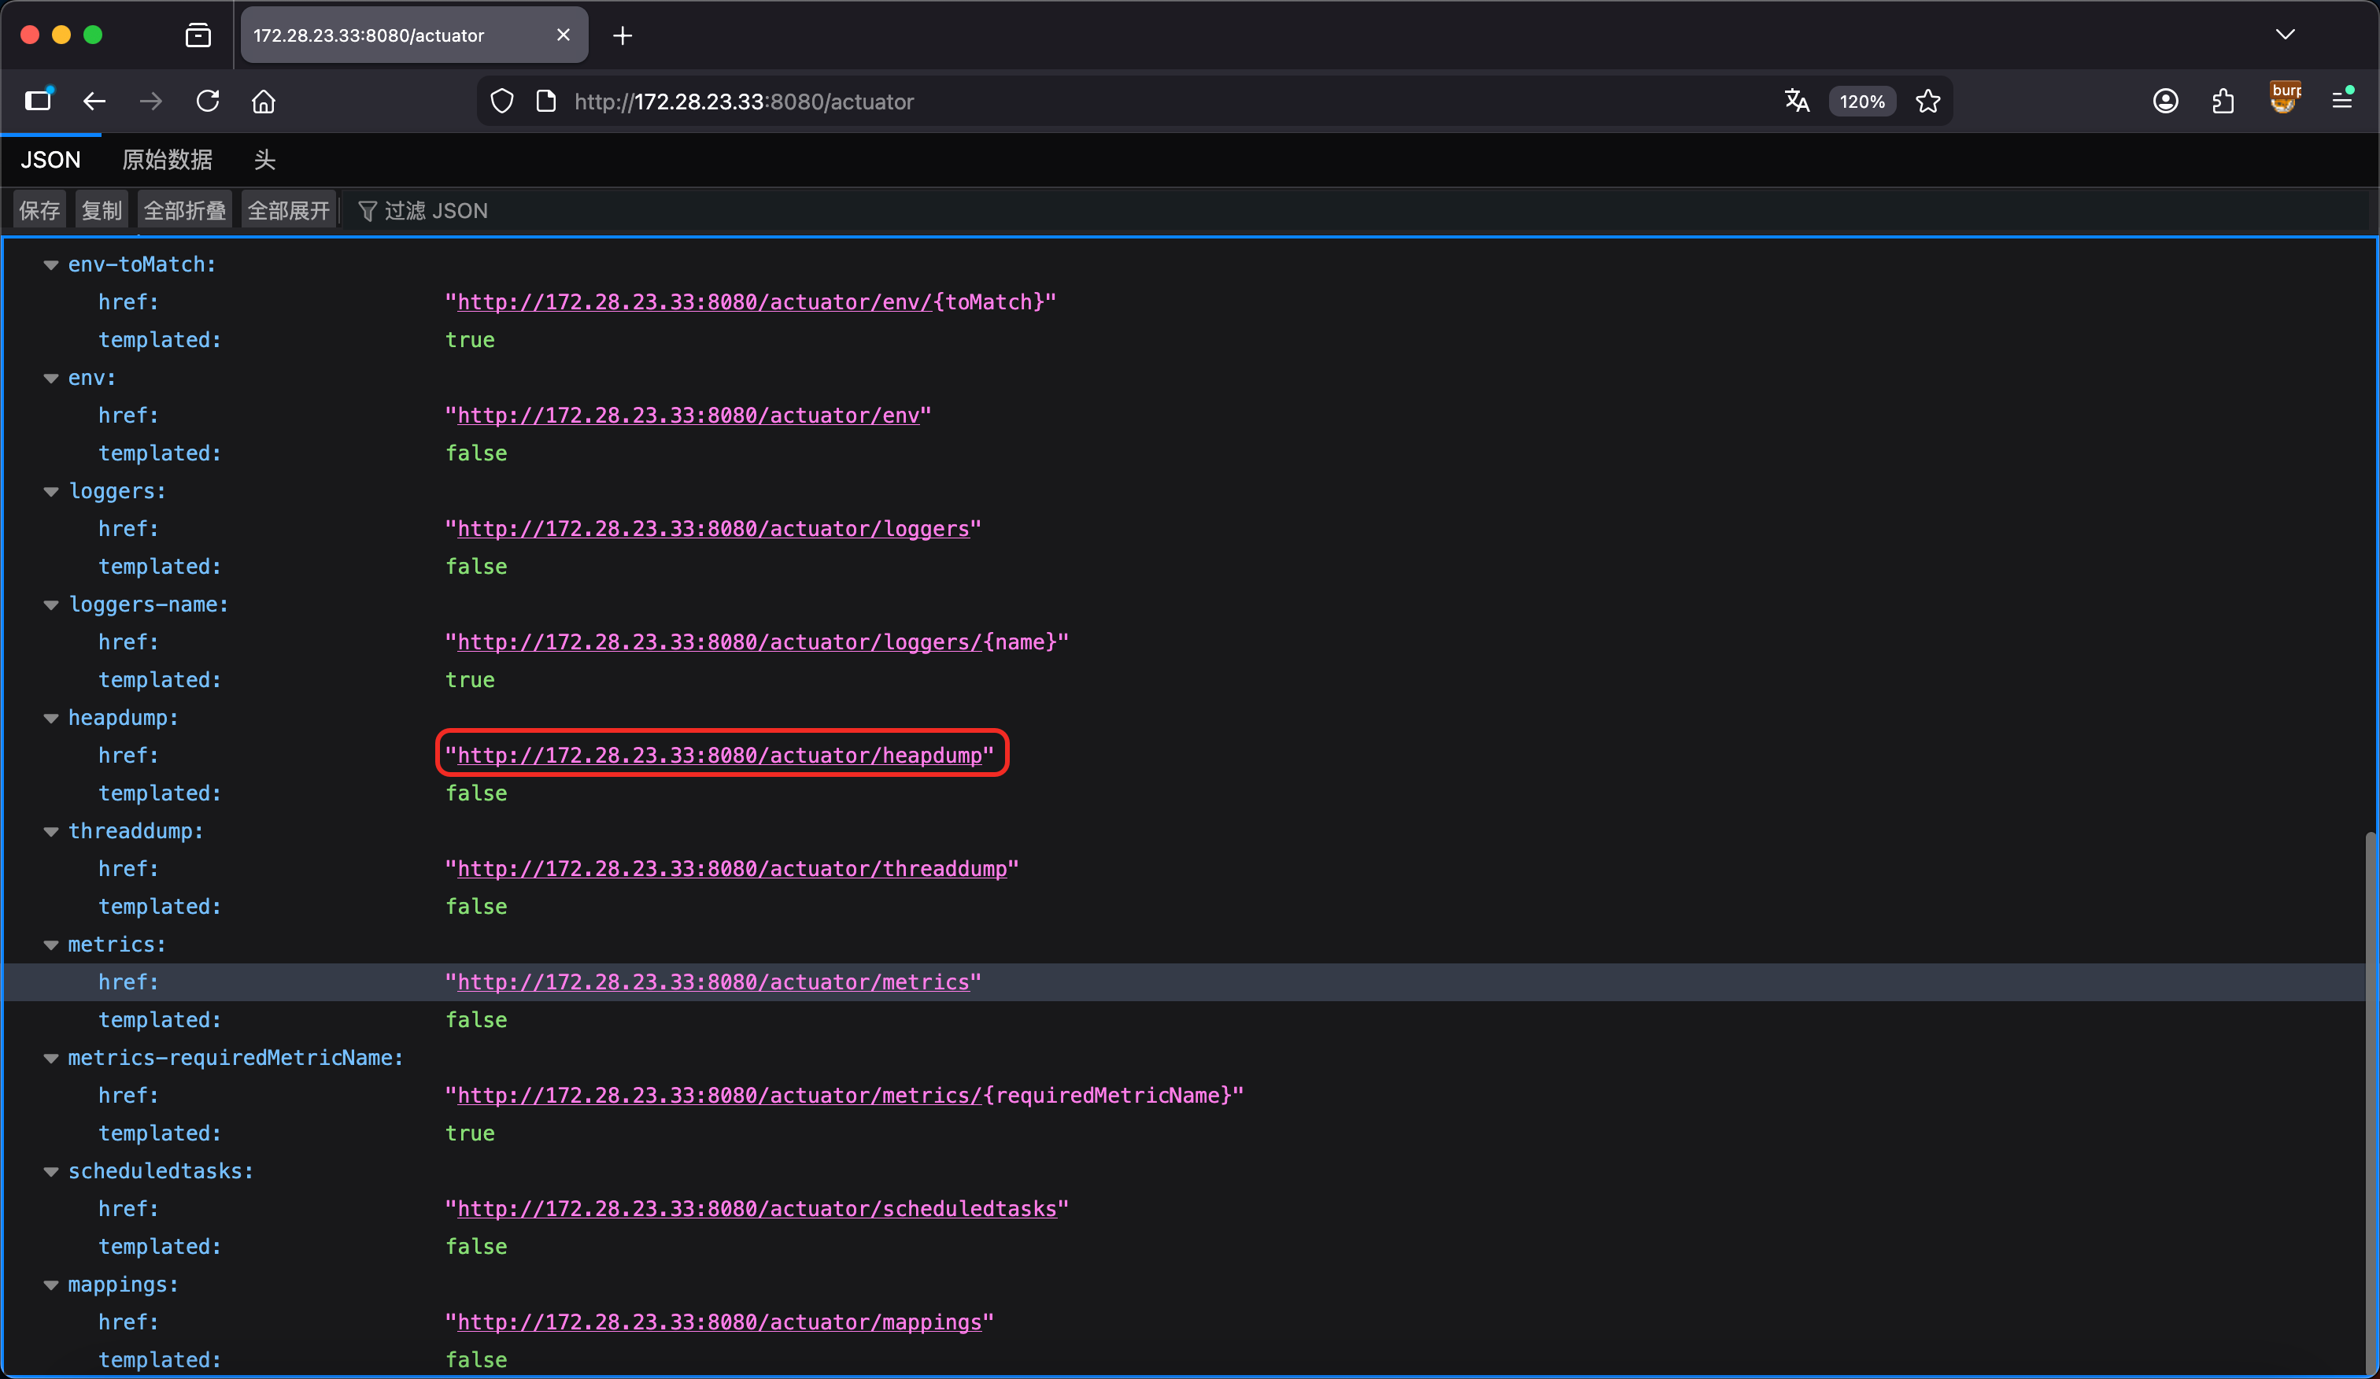Image resolution: width=2380 pixels, height=1379 pixels.
Task: Click the shield tracking protection icon
Action: point(502,101)
